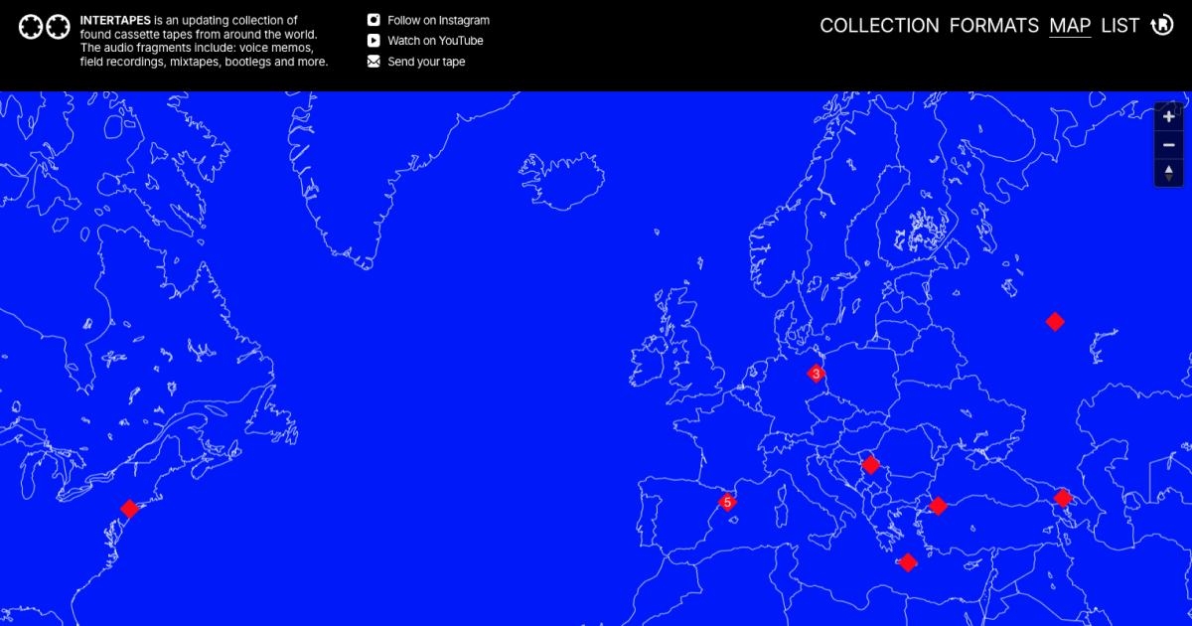Switch to the LIST view
Image resolution: width=1192 pixels, height=626 pixels.
click(1120, 26)
